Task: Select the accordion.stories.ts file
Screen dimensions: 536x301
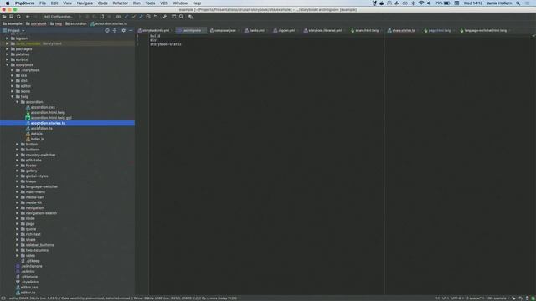Action: tap(67, 123)
